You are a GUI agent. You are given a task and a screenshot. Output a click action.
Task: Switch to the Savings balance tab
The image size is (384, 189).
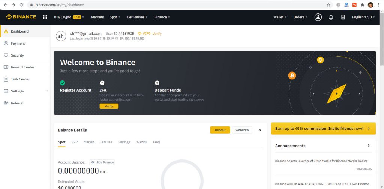[x=124, y=142]
